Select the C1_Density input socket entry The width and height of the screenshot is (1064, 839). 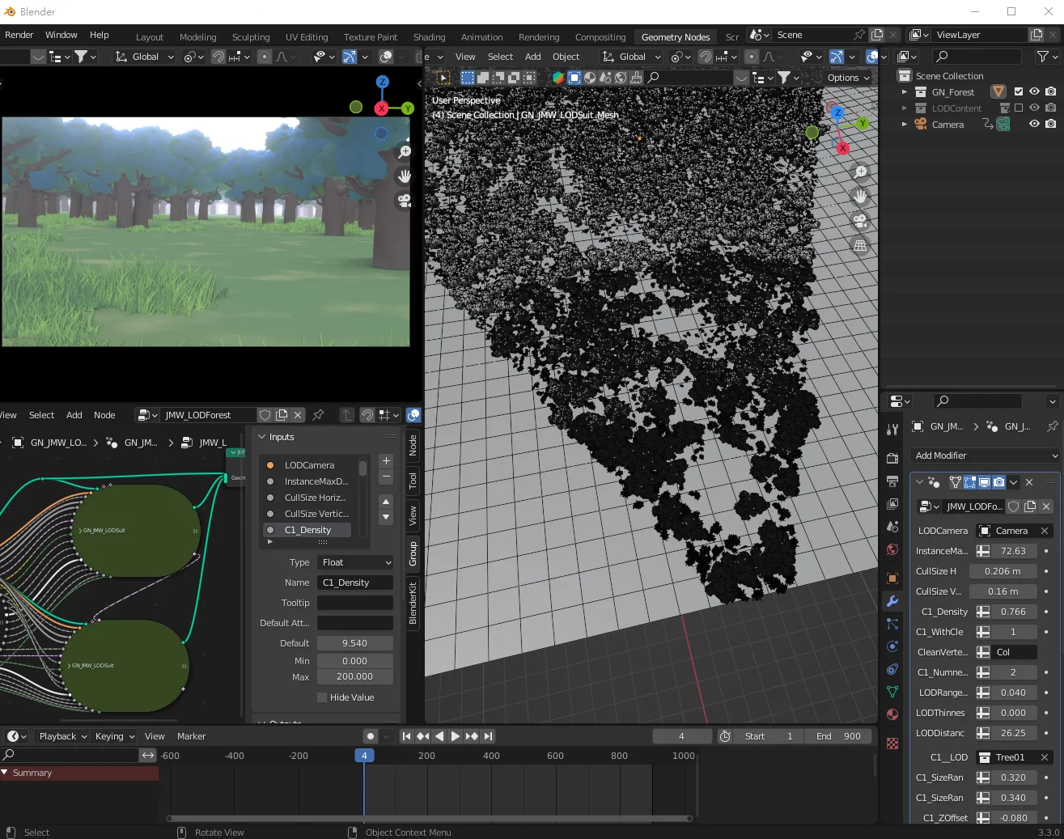click(306, 530)
